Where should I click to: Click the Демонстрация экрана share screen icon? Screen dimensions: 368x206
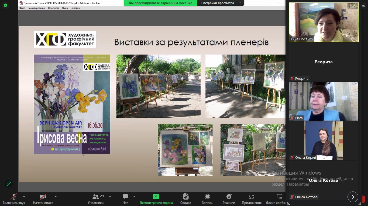(x=156, y=197)
